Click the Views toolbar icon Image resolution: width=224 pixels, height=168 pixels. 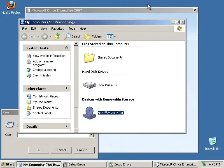pyautogui.click(x=110, y=37)
